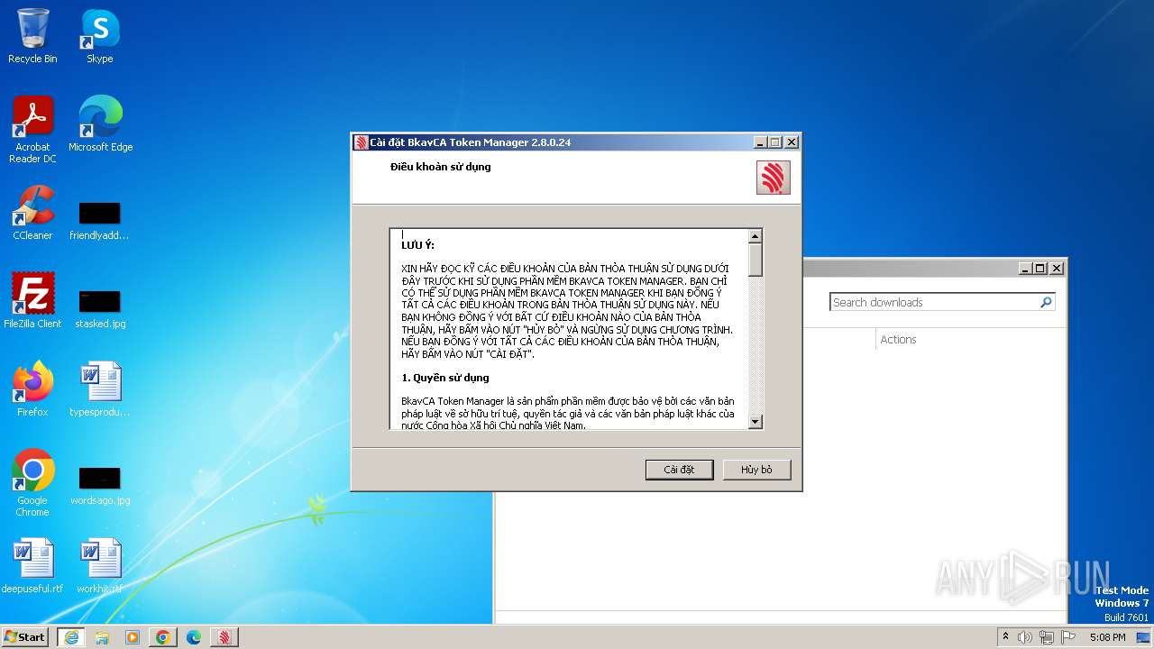Open the Recycle Bin desktop icon
Screen dimensions: 1154x649
[32, 36]
